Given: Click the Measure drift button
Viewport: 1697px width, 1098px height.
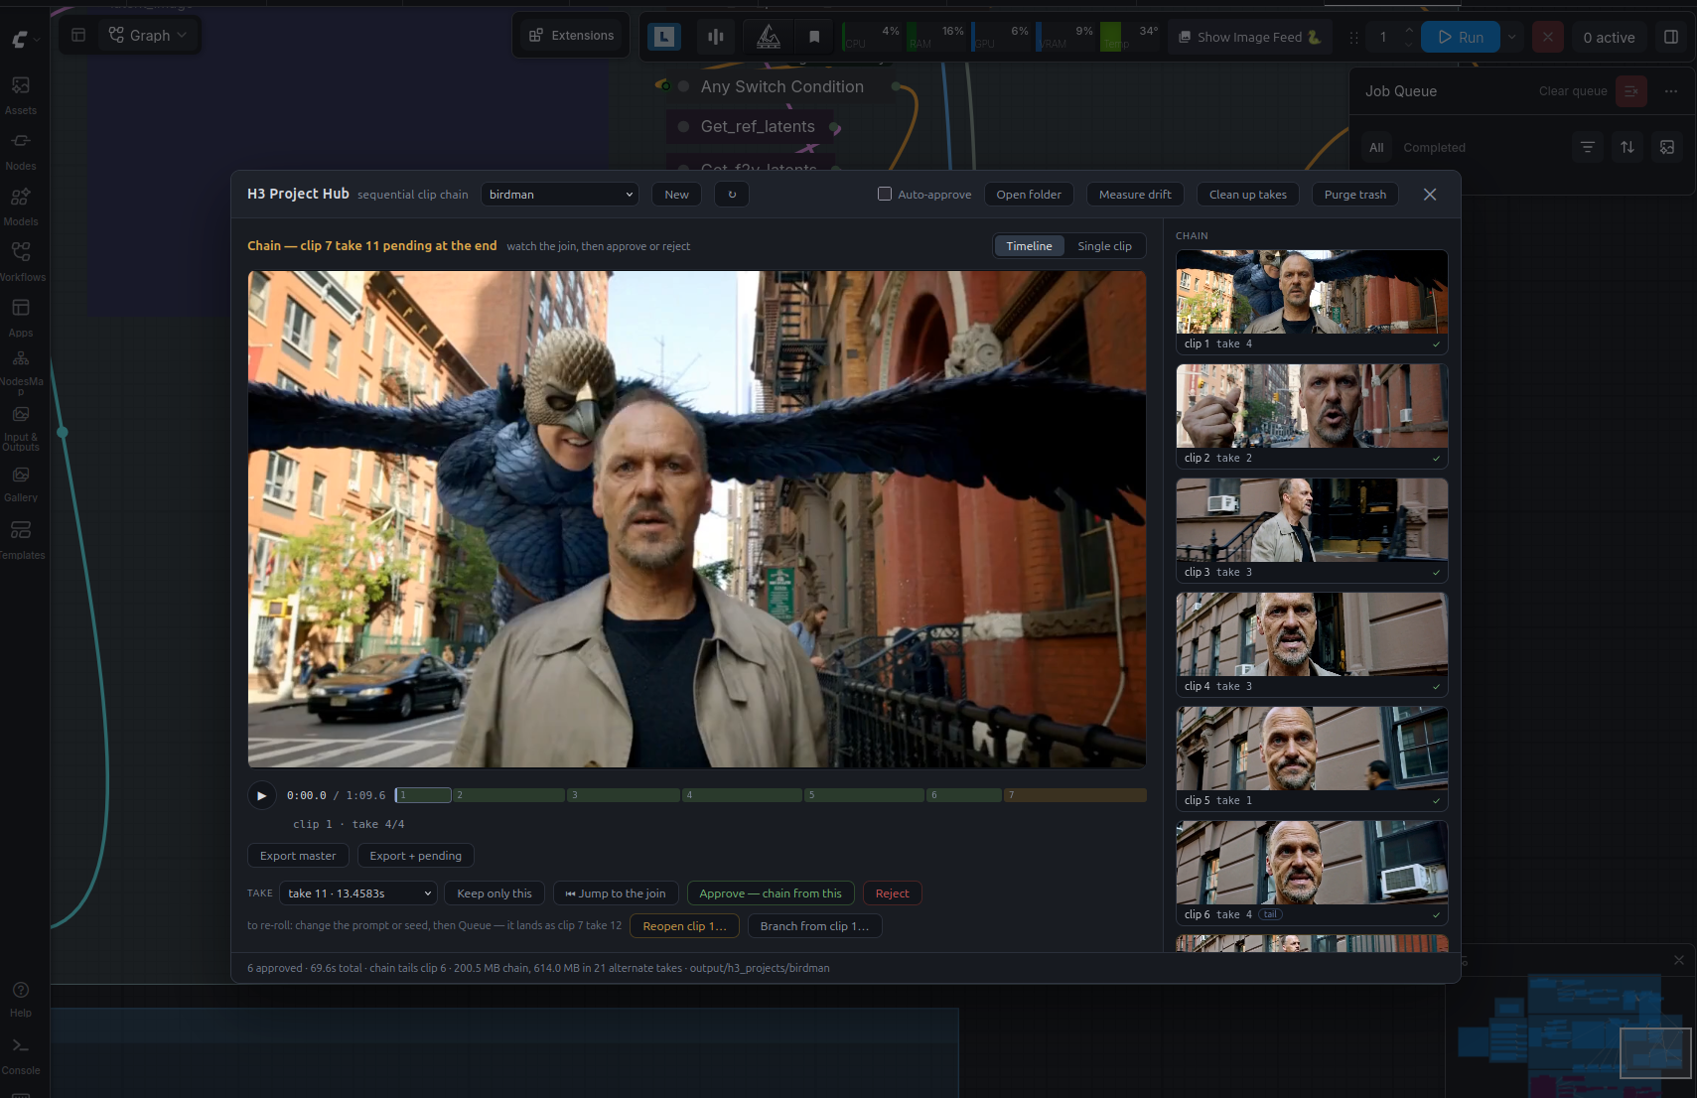Looking at the screenshot, I should tap(1135, 195).
